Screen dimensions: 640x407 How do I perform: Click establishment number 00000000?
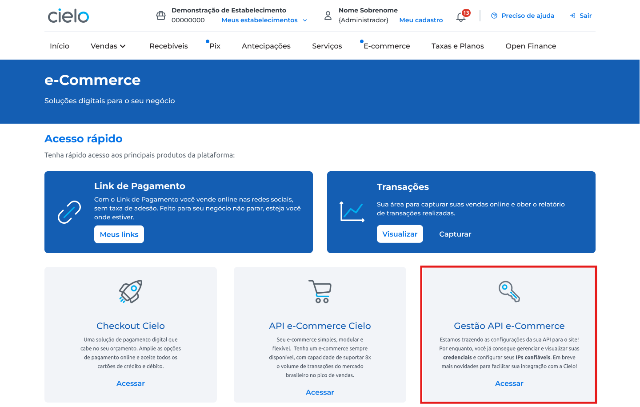(x=188, y=20)
